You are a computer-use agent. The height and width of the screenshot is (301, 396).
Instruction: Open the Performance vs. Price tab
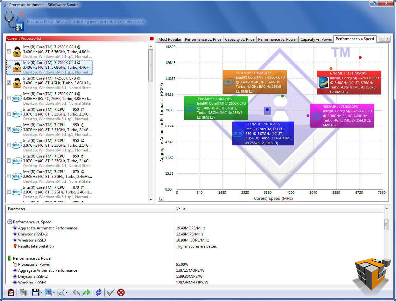coord(203,39)
